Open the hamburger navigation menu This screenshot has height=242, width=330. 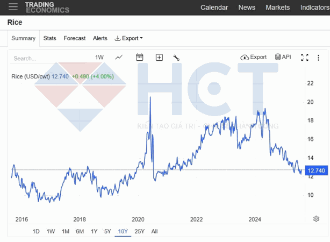tap(13, 7)
